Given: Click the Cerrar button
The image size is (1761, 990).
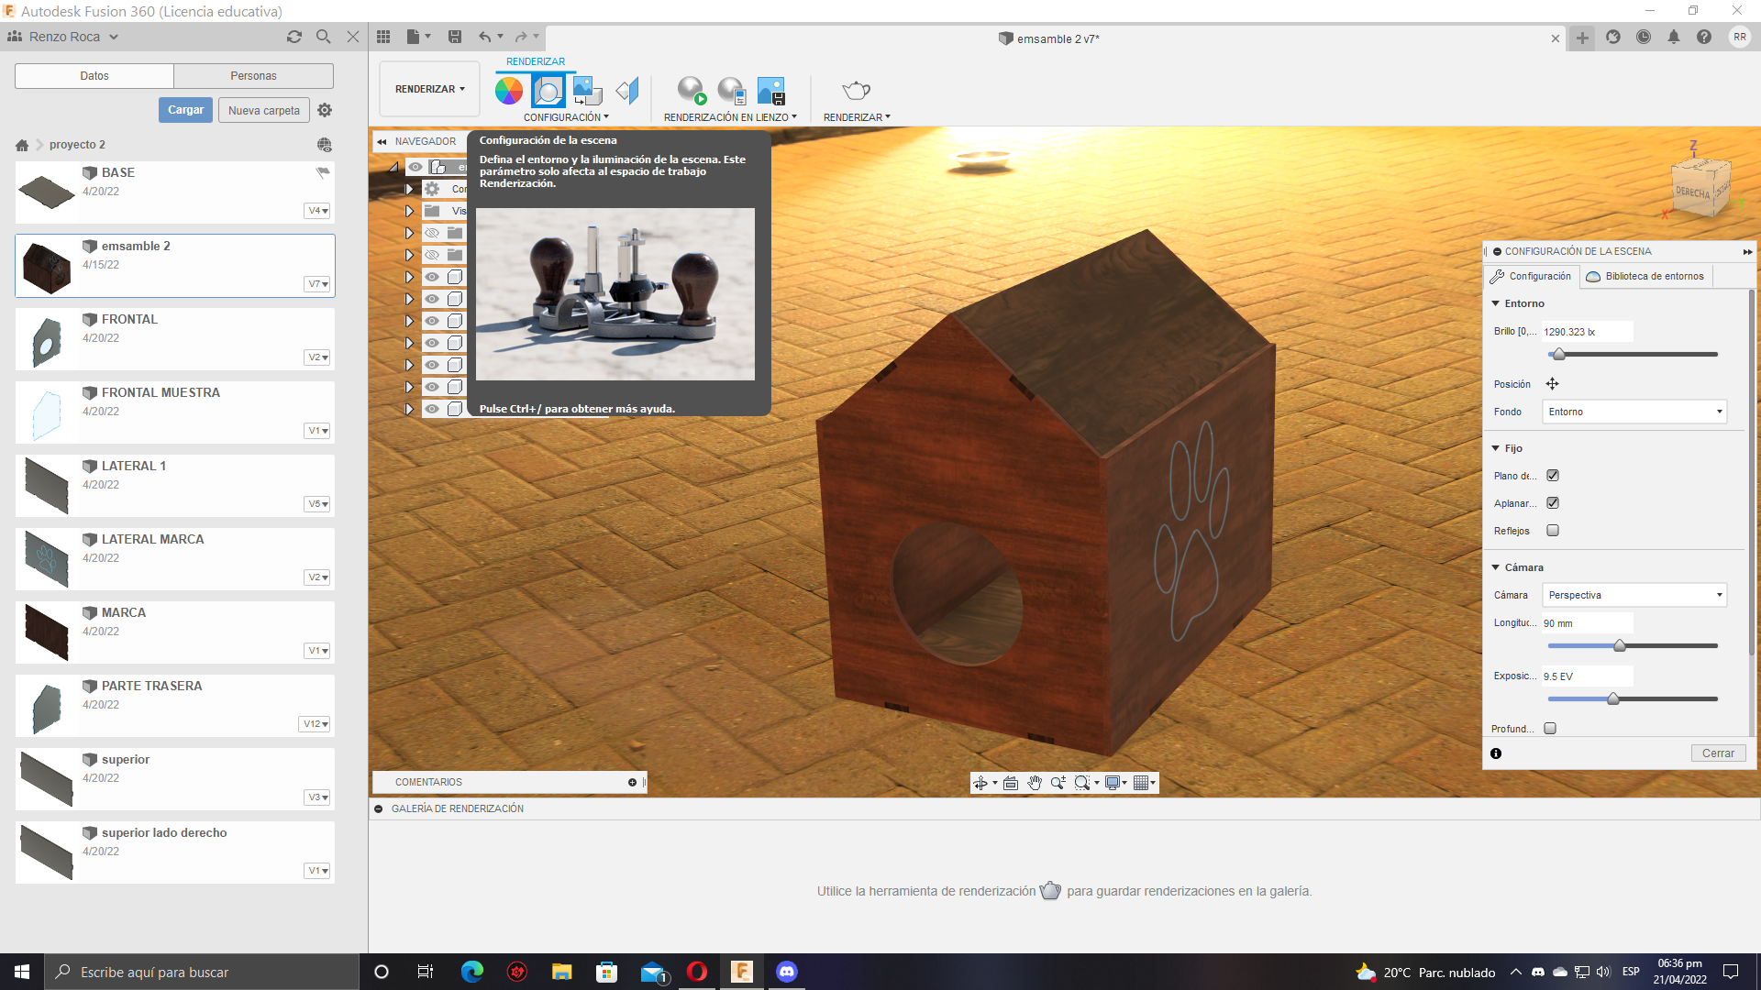Looking at the screenshot, I should 1718,753.
